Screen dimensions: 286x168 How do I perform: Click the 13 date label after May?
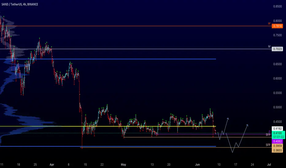tap(152, 165)
